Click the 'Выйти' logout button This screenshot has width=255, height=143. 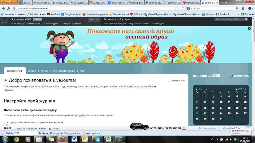[x=37, y=19]
